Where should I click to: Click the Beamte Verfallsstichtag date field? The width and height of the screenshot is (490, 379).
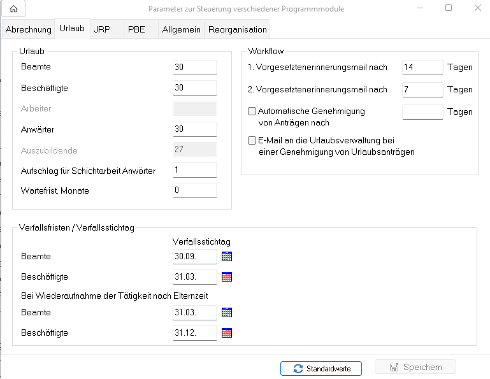pyautogui.click(x=195, y=257)
